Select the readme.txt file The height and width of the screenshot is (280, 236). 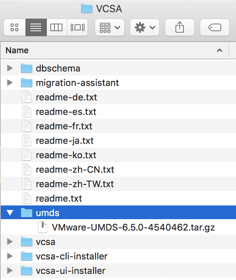[x=59, y=199]
